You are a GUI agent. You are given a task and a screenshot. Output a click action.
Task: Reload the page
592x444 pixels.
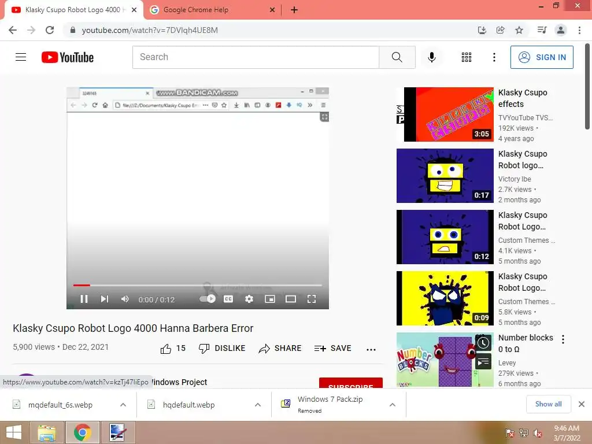point(50,30)
